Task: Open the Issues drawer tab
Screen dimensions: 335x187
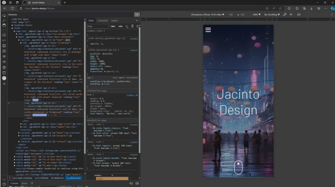Action: point(25,183)
